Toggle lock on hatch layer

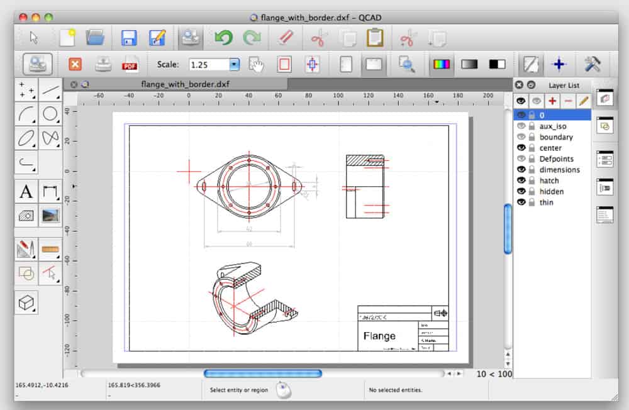coord(532,180)
